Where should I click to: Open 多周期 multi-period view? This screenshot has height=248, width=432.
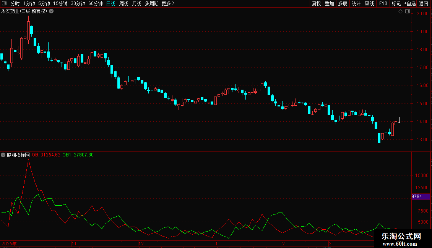[151, 3]
